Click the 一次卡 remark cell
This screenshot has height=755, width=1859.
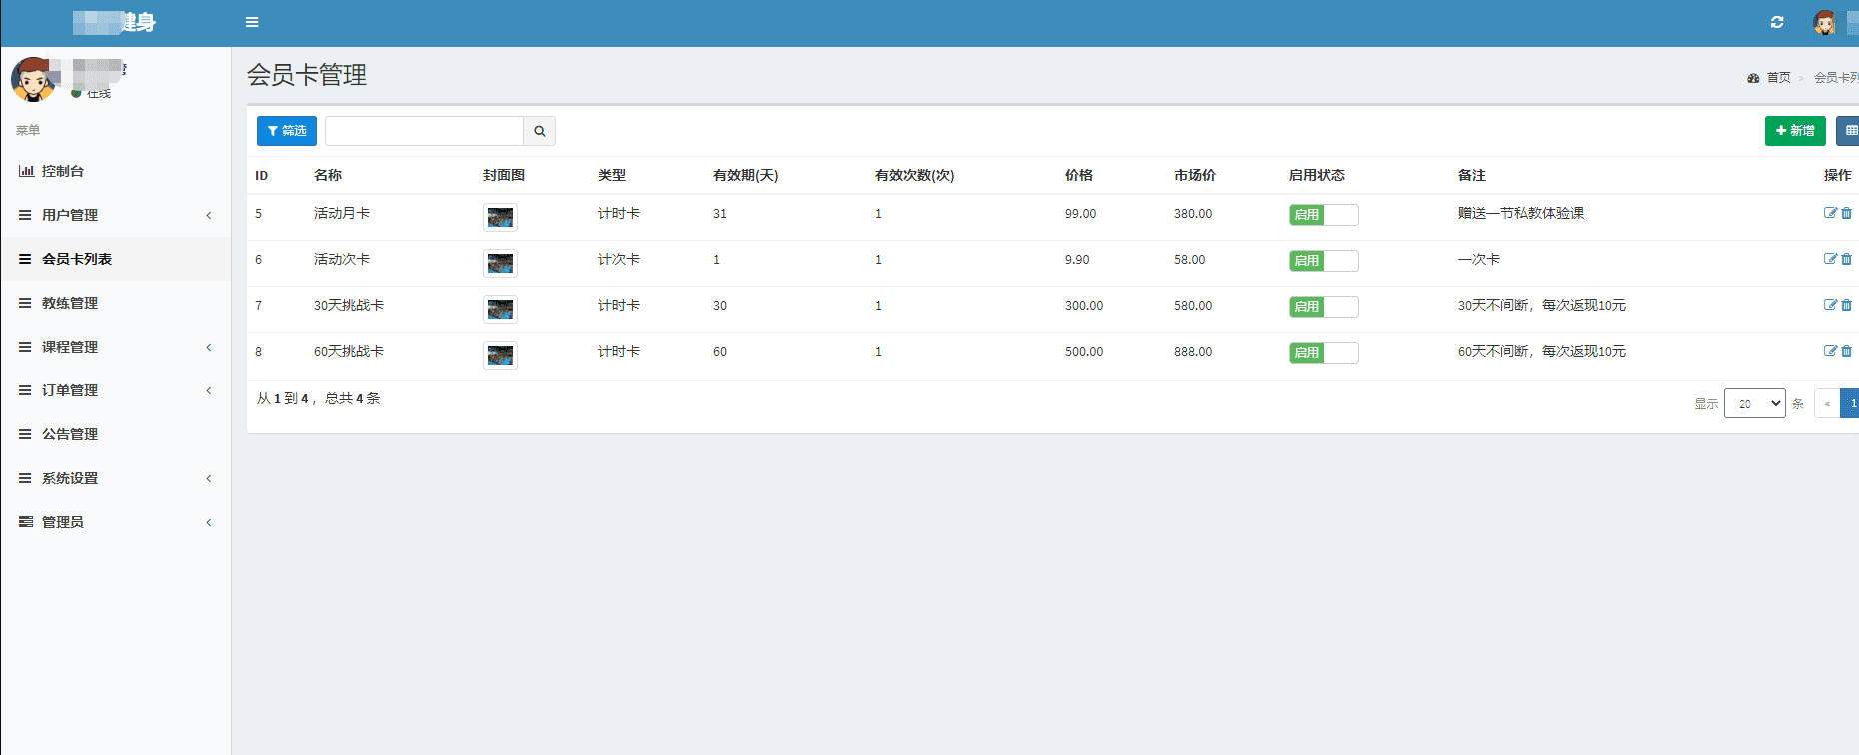click(x=1479, y=259)
